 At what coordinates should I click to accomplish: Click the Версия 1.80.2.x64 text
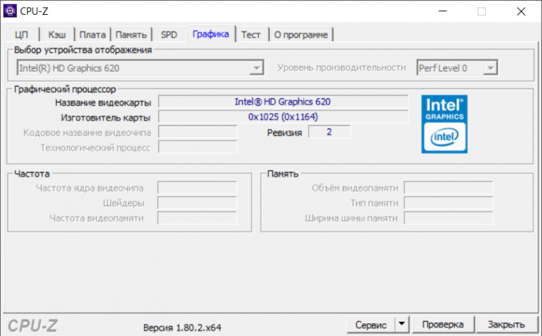(182, 328)
